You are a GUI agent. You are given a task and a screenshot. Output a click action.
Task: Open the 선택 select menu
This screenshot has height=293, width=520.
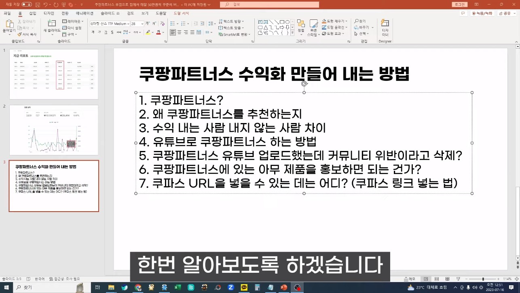pyautogui.click(x=361, y=34)
